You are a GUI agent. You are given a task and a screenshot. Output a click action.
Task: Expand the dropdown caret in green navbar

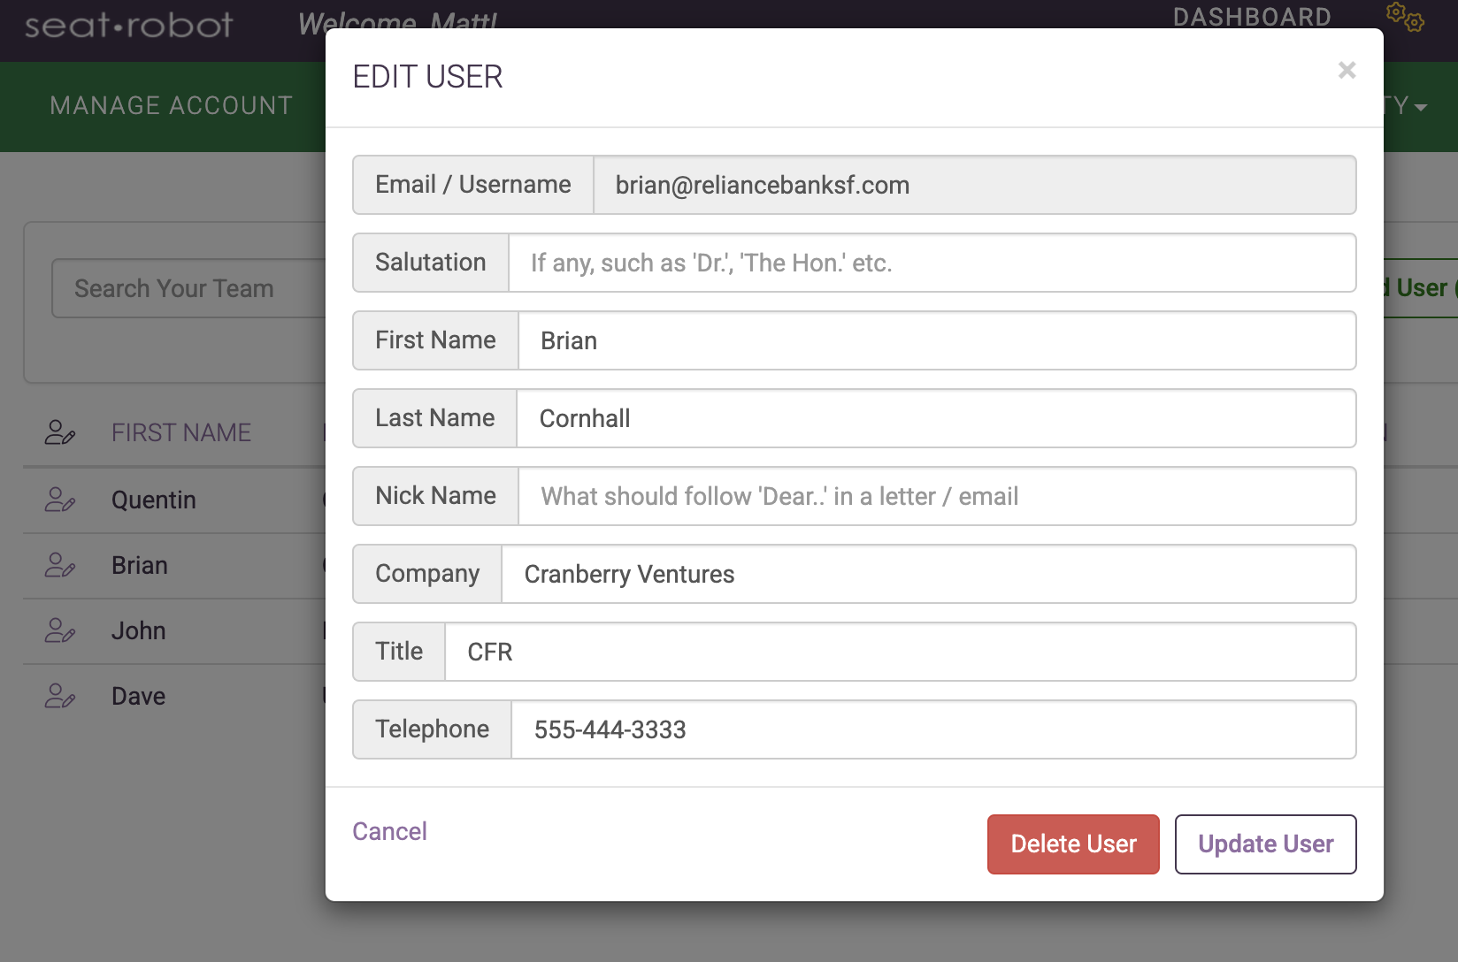[x=1421, y=107]
